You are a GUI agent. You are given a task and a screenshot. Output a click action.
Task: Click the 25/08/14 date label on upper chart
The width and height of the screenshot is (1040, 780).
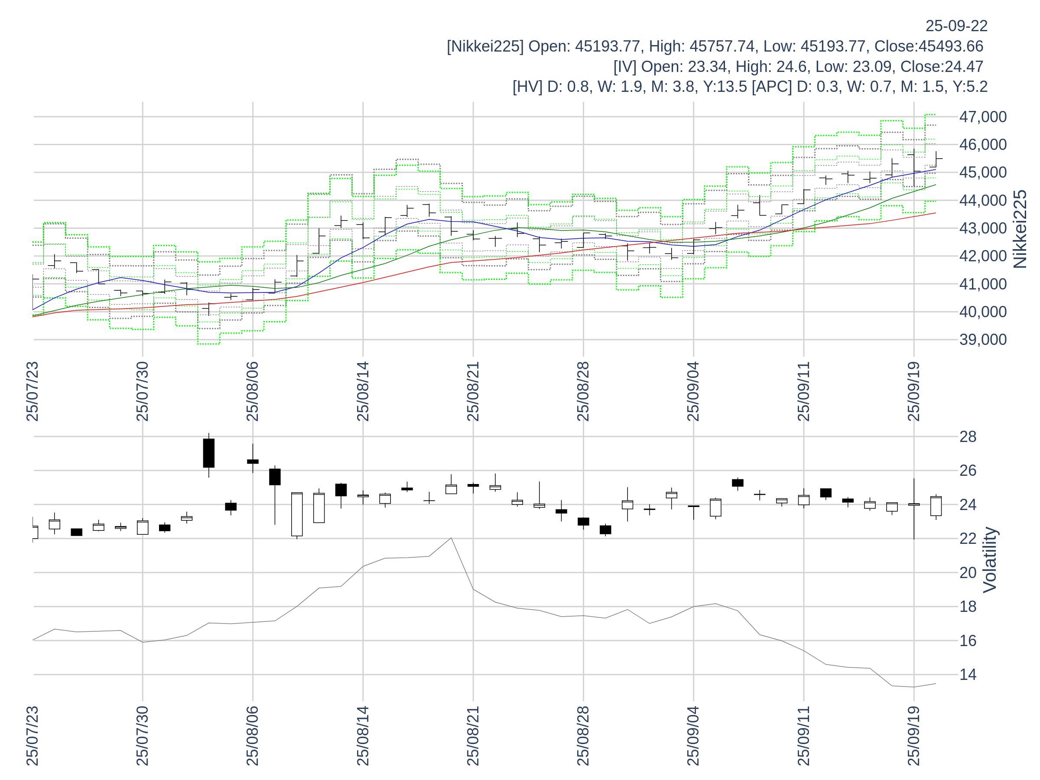click(x=363, y=391)
